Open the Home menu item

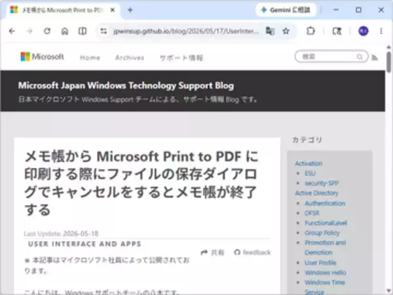tap(90, 58)
